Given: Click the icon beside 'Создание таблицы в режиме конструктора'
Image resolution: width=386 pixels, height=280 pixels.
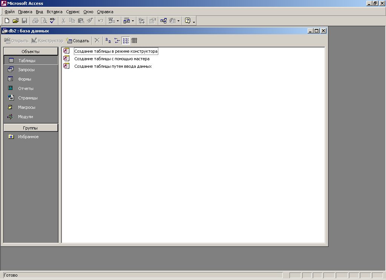Looking at the screenshot, I should click(x=66, y=51).
